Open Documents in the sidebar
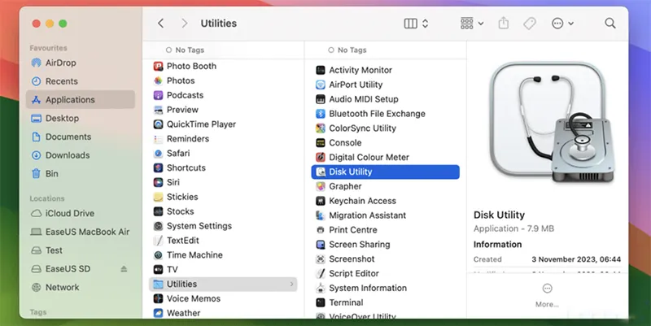651x326 pixels. pyautogui.click(x=80, y=137)
